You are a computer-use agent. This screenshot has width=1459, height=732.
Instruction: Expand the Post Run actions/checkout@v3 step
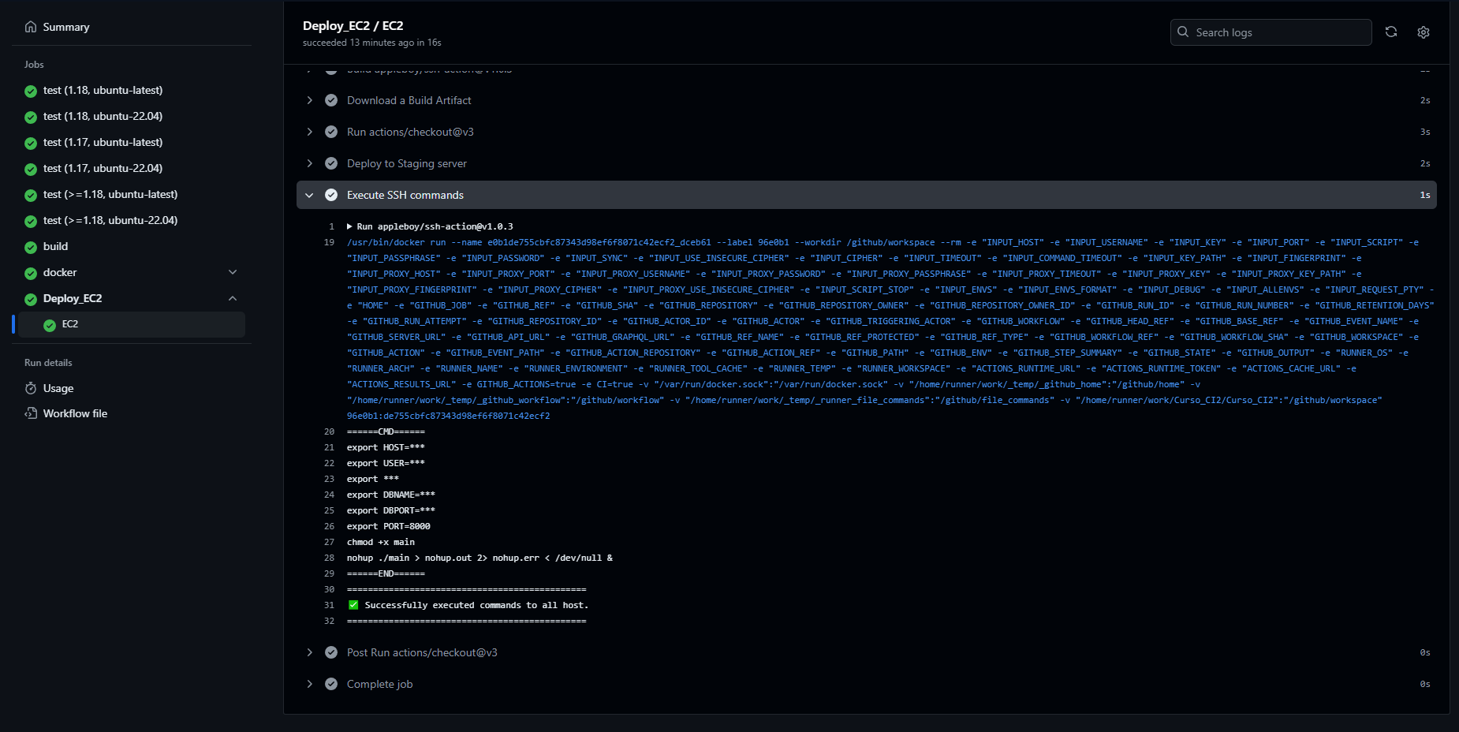[x=866, y=652]
